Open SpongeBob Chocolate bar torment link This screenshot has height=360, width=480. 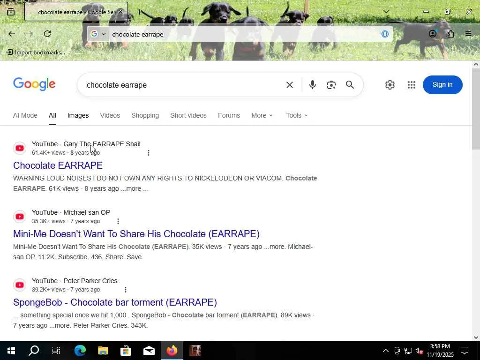tap(115, 302)
